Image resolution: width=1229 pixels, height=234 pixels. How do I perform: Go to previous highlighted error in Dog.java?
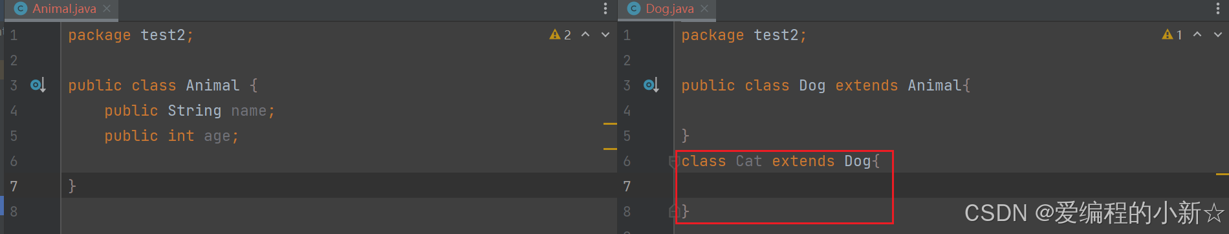coord(1197,34)
